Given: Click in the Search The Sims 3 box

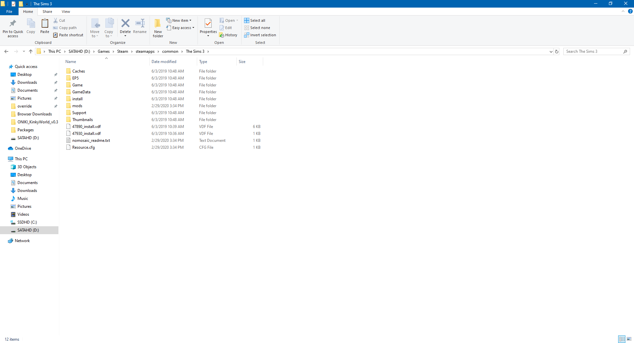Looking at the screenshot, I should [593, 51].
